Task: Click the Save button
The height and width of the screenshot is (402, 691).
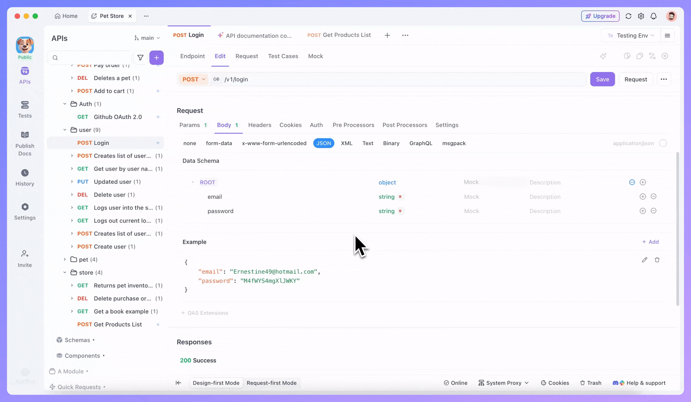Action: tap(603, 79)
